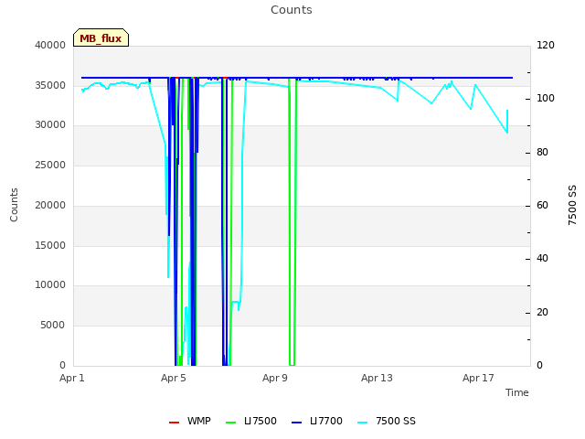The height and width of the screenshot is (439, 585).
Task: Click the Apr 5 x-axis label
Action: tap(174, 378)
